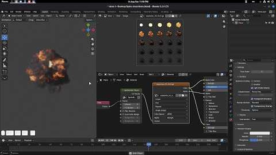This screenshot has height=155, width=276.
Task: Open the Playback popover in timeline header
Action: click(x=29, y=140)
